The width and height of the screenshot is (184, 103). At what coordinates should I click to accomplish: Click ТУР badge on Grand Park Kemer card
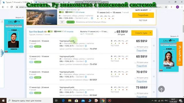62,22
